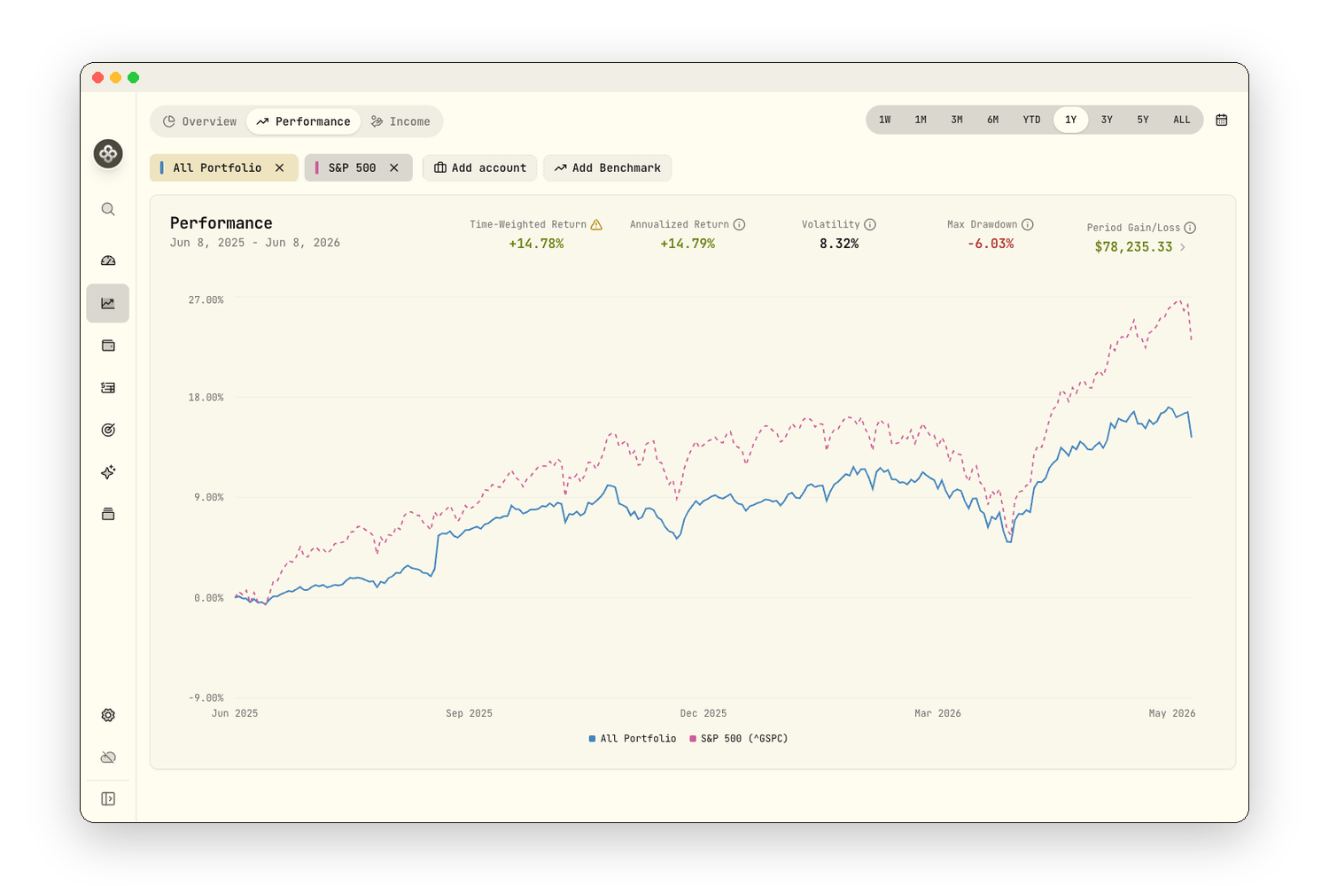Open the AI sparkle icon in sidebar

point(108,472)
